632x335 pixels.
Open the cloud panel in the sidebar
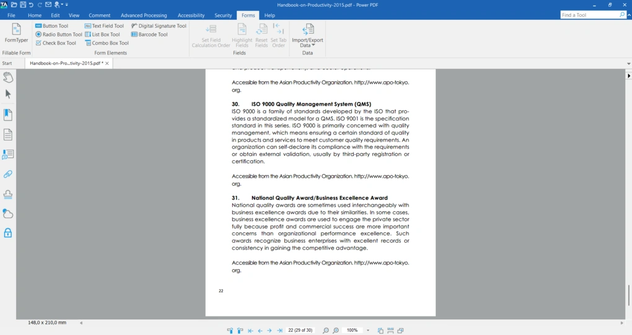(7, 214)
